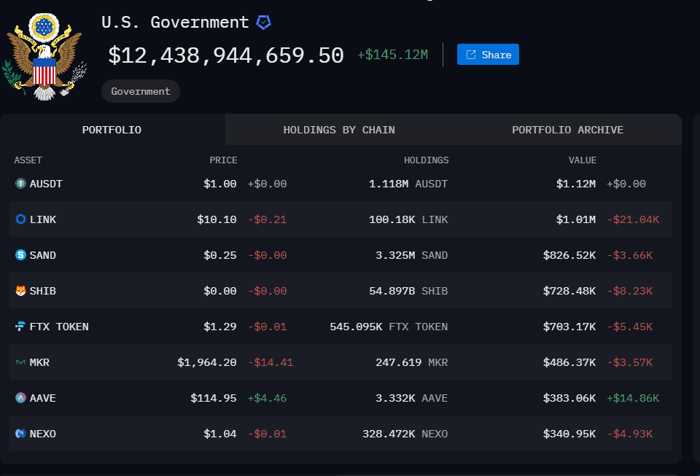Image resolution: width=700 pixels, height=476 pixels.
Task: Click the HOLDINGS column header
Action: pyautogui.click(x=427, y=160)
